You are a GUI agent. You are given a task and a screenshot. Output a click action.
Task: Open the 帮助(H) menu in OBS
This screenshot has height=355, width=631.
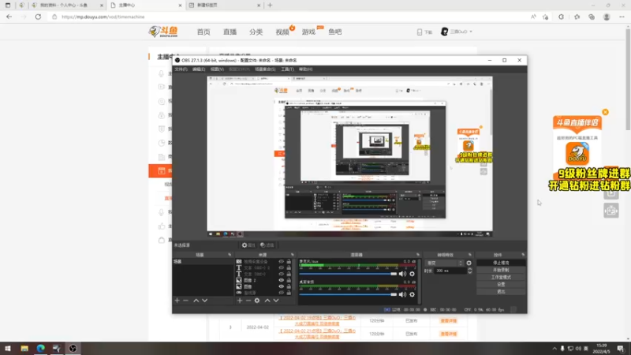point(305,69)
